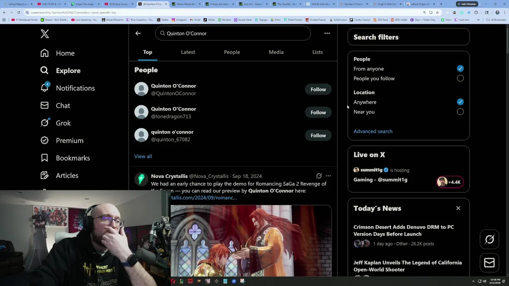Open the floating messages envelope button
This screenshot has height=286, width=509.
pos(490,263)
